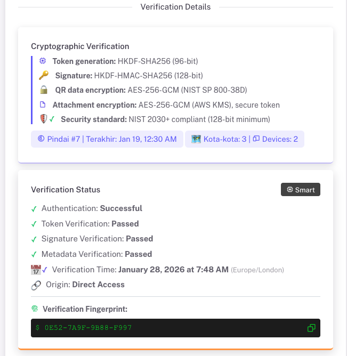This screenshot has height=356, width=347.
Task: Click the devices icon beside Devices: 2
Action: 256,139
